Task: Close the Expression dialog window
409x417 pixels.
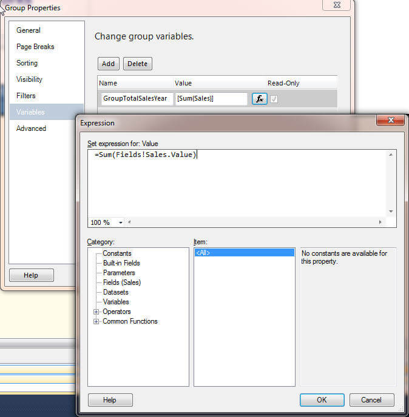Action: [391, 120]
